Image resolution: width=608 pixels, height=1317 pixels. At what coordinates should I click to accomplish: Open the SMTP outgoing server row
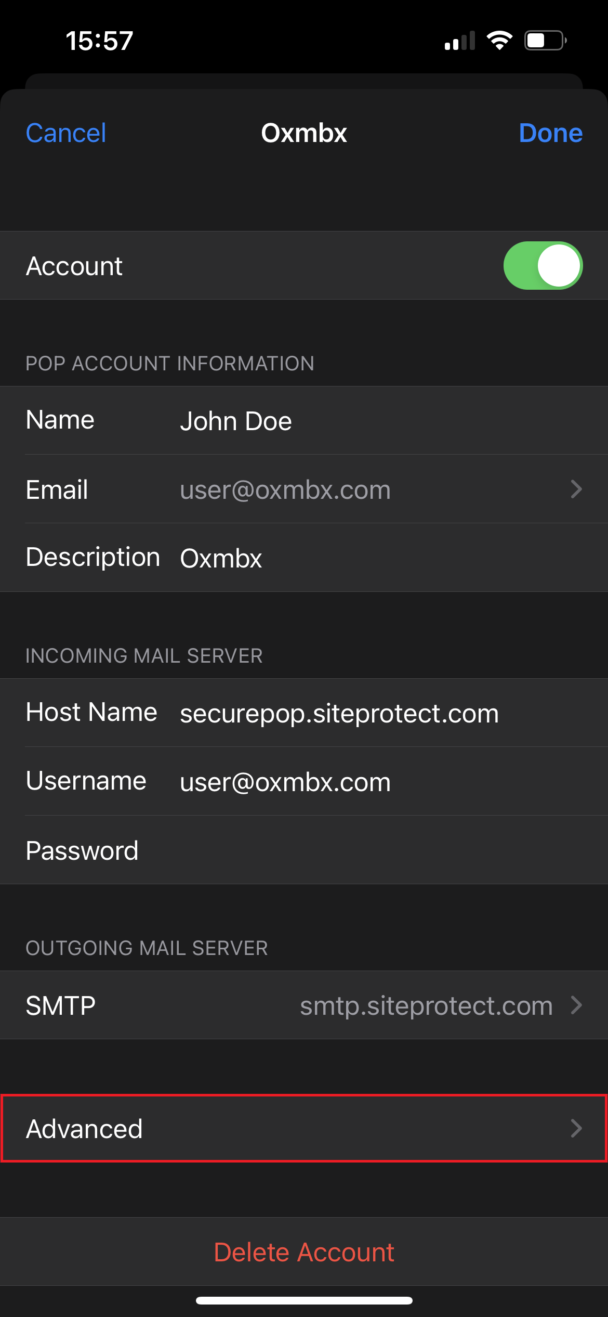pyautogui.click(x=304, y=1005)
